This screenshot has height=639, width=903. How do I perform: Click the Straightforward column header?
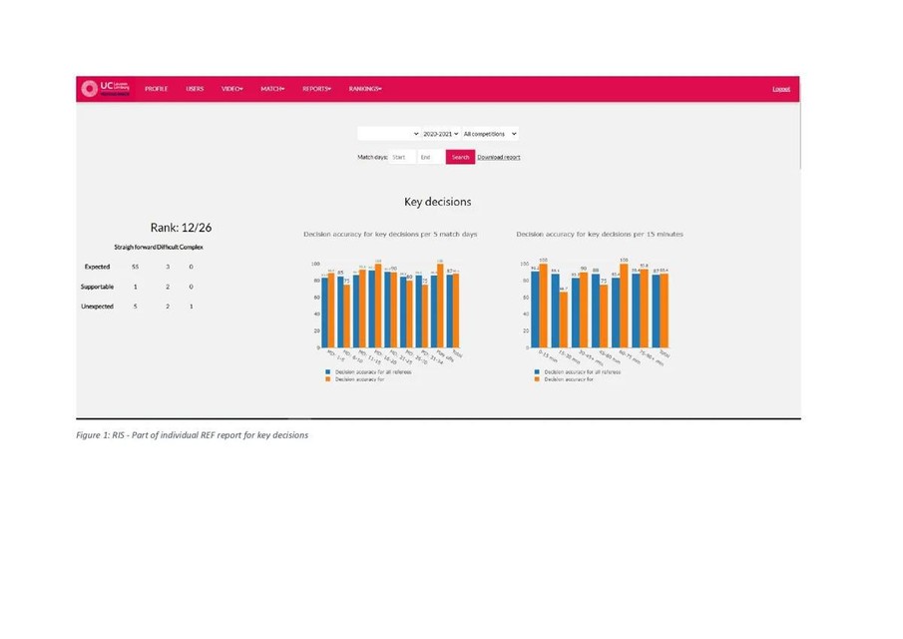coord(135,248)
